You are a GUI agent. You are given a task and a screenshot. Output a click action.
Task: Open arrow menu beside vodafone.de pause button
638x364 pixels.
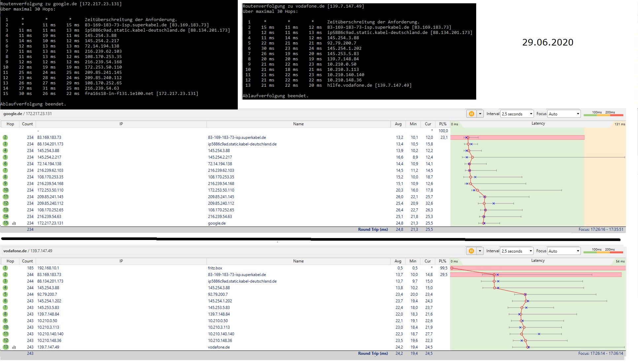tap(480, 251)
